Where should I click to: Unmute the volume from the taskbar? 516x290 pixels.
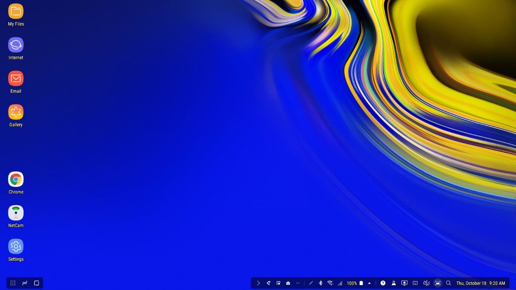pos(426,283)
